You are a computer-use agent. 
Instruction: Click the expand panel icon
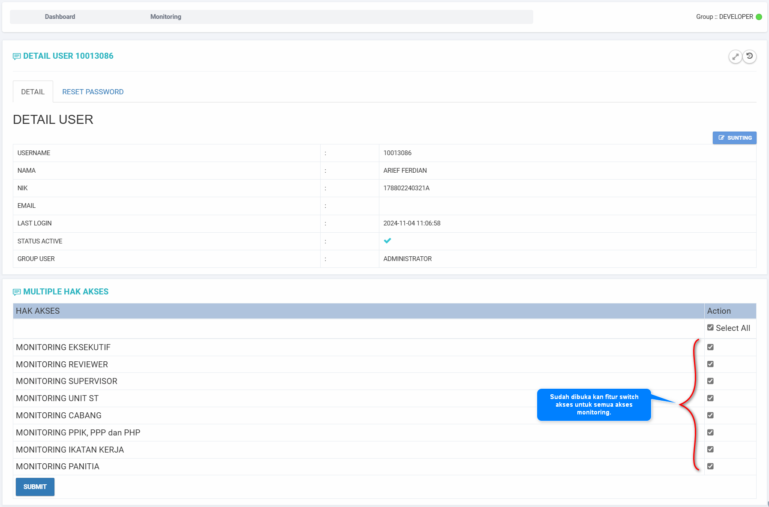pyautogui.click(x=735, y=57)
